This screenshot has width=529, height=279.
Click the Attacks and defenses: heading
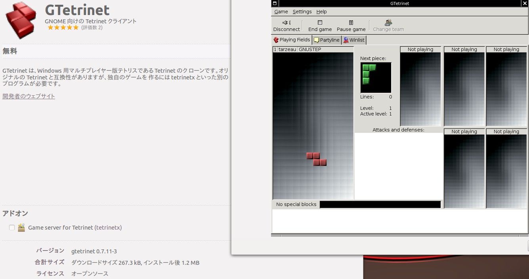pyautogui.click(x=398, y=130)
